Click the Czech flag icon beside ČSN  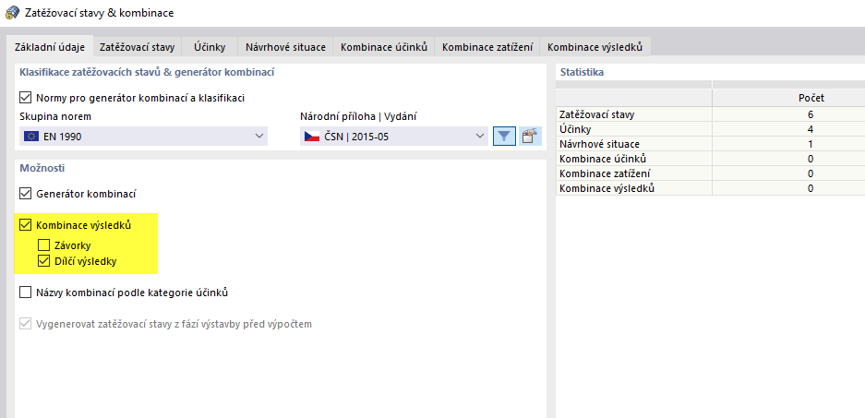(x=312, y=137)
